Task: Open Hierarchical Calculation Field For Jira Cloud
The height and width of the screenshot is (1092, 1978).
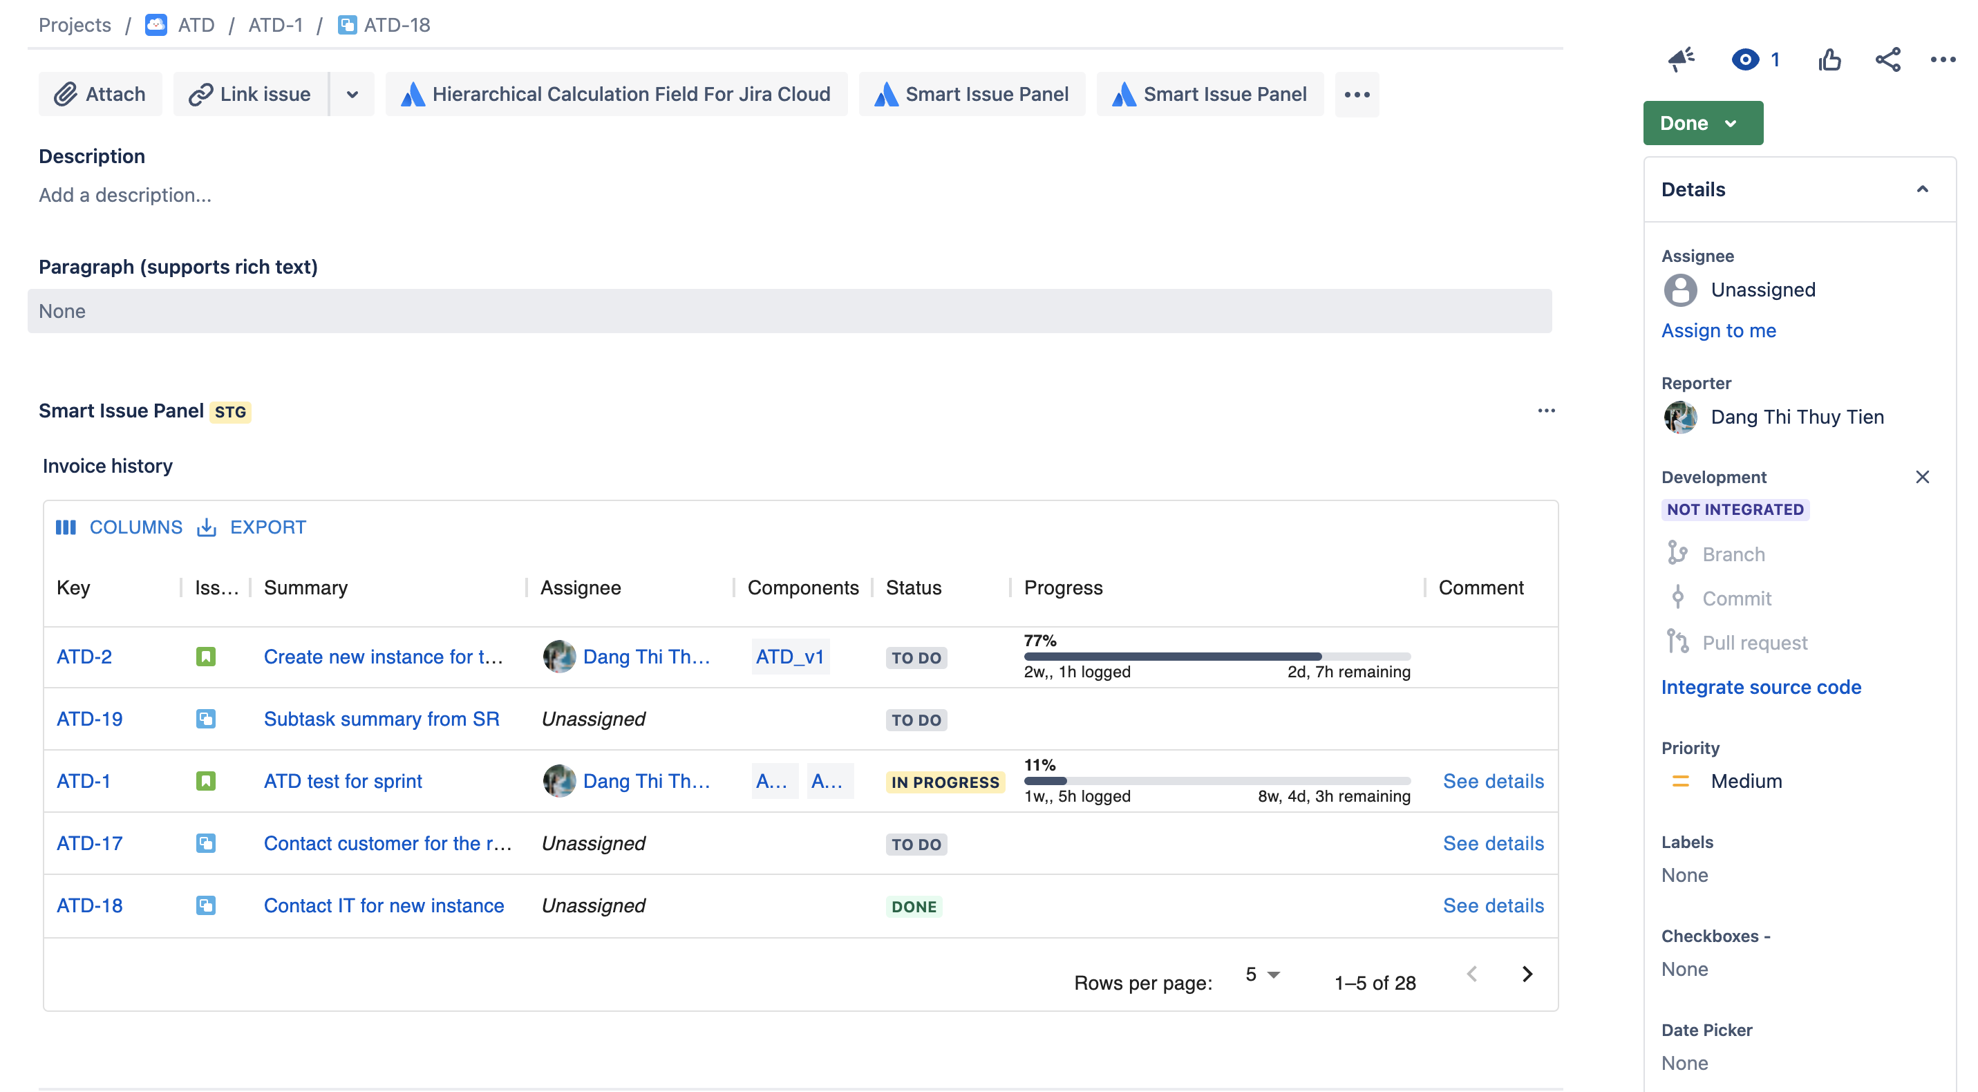Action: tap(616, 94)
